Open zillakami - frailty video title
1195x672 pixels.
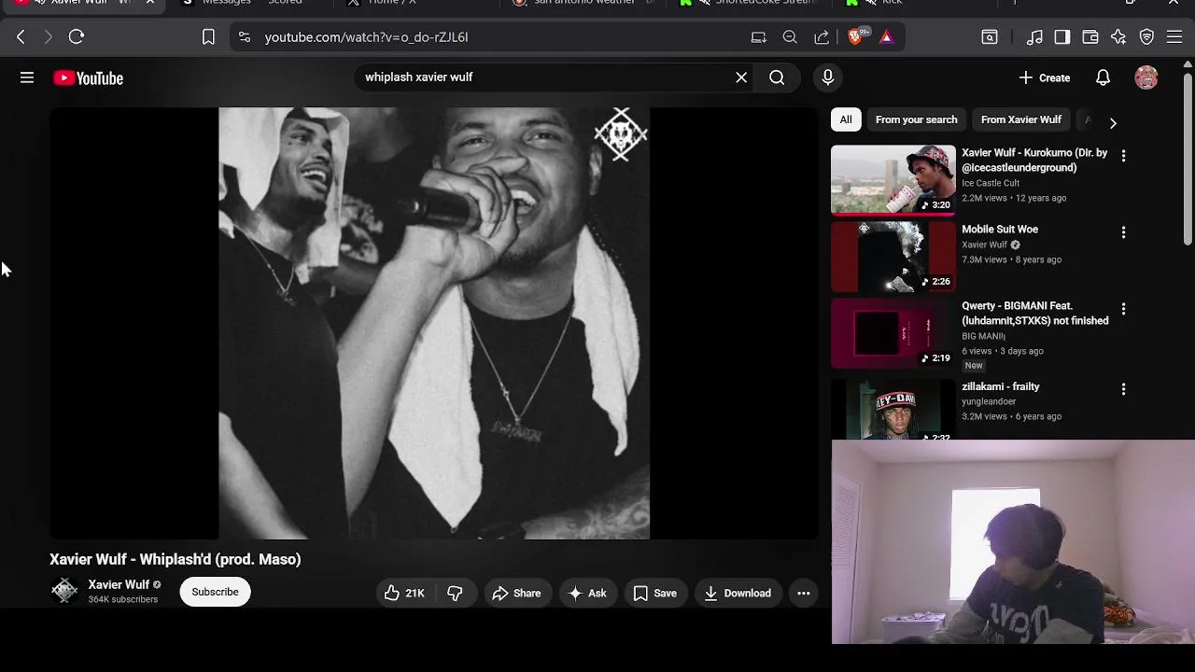(1001, 386)
